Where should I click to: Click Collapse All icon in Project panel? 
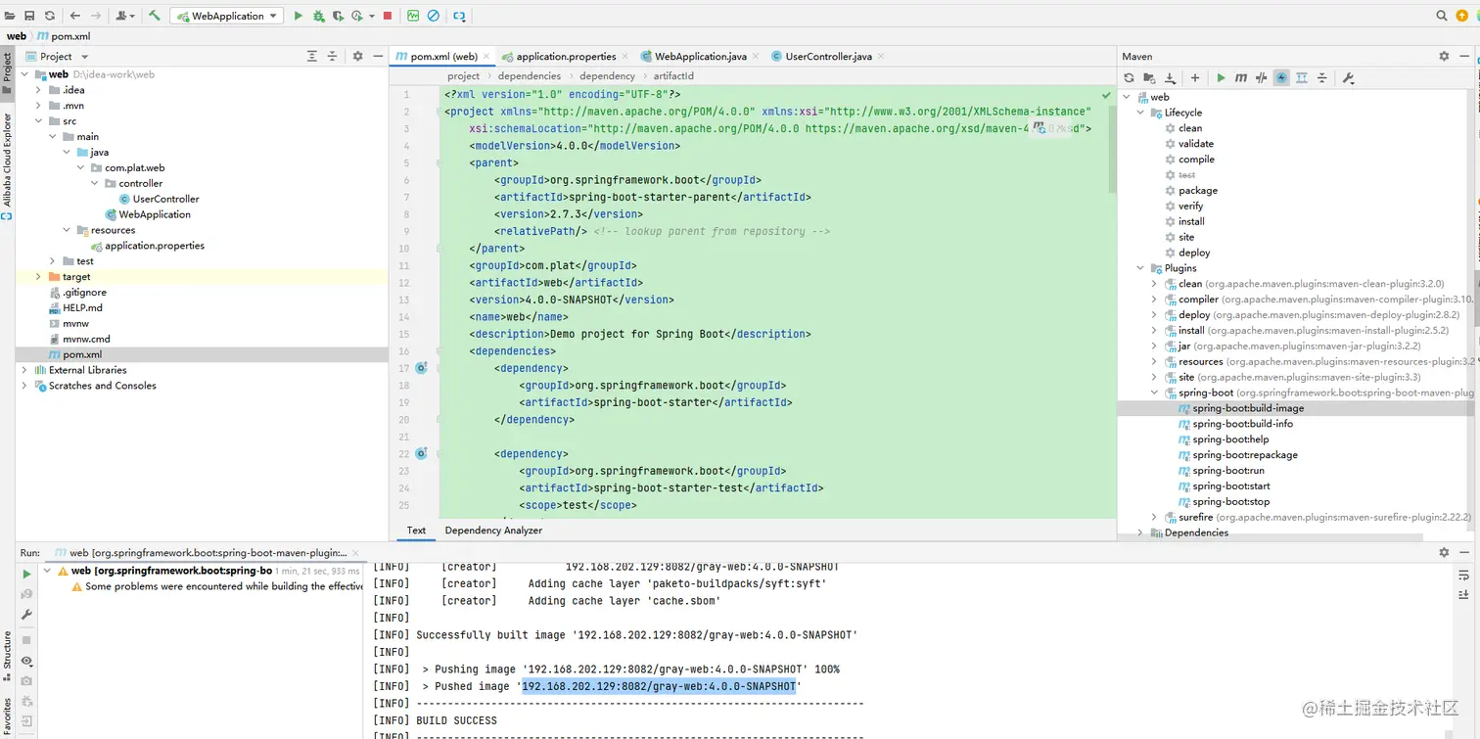pyautogui.click(x=332, y=57)
